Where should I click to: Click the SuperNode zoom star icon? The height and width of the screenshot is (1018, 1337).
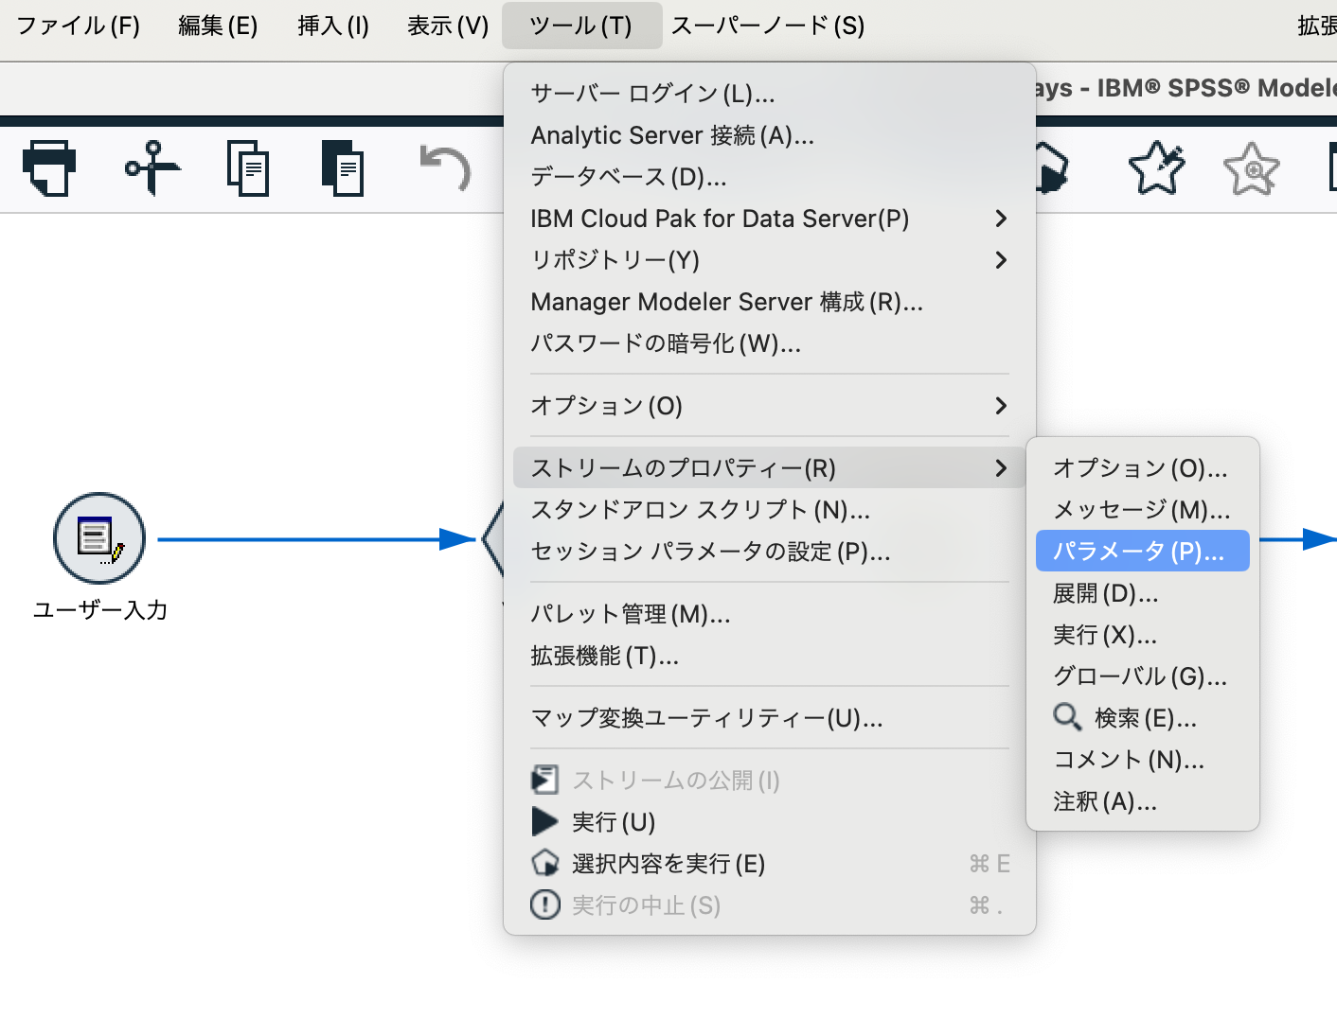pos(1251,167)
